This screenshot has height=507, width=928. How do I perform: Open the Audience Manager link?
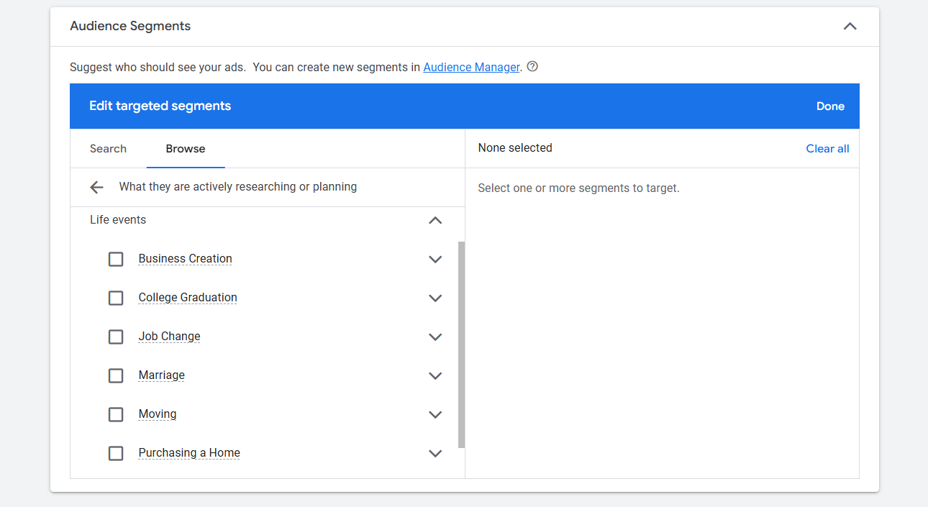tap(471, 67)
